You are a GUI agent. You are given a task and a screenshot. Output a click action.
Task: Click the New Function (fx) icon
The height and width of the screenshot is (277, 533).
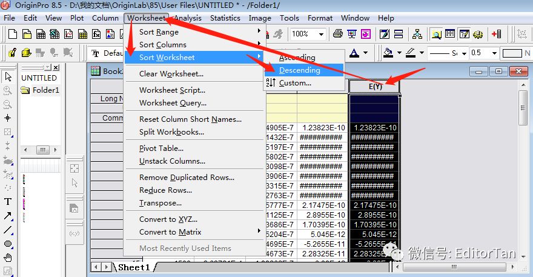click(x=96, y=34)
